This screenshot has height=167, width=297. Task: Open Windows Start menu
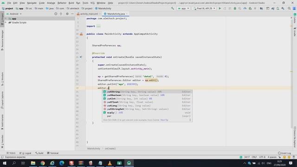tap(4, 163)
